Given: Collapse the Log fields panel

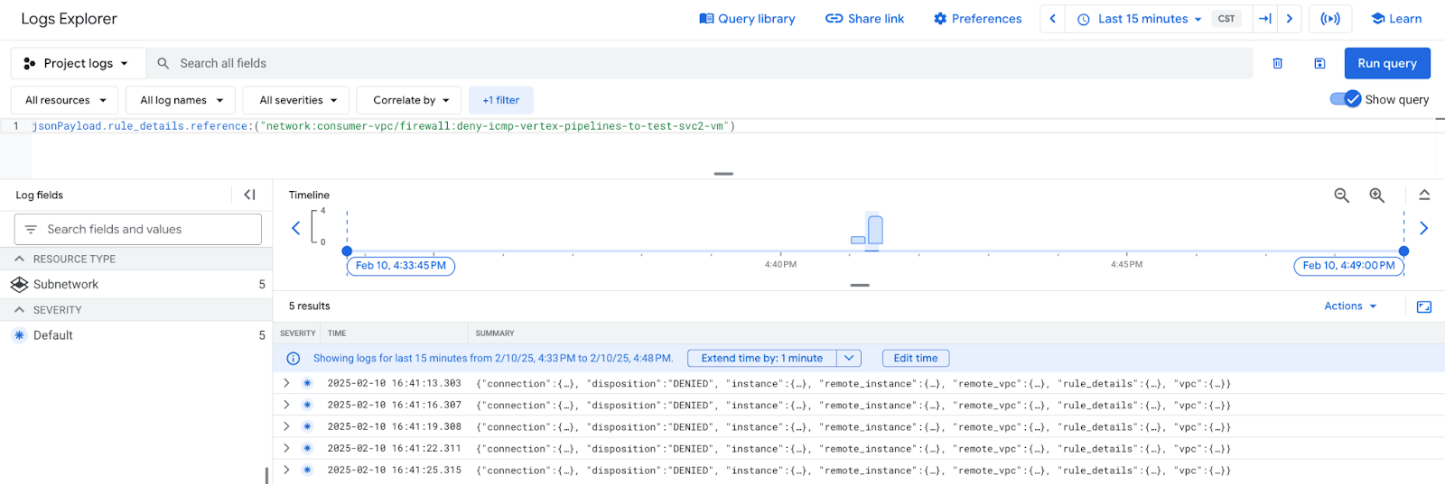Looking at the screenshot, I should (x=249, y=195).
